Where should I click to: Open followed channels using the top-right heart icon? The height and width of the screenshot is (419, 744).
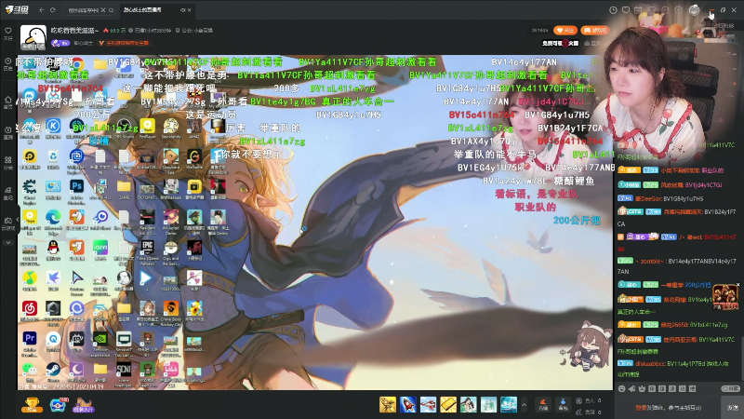(626, 10)
